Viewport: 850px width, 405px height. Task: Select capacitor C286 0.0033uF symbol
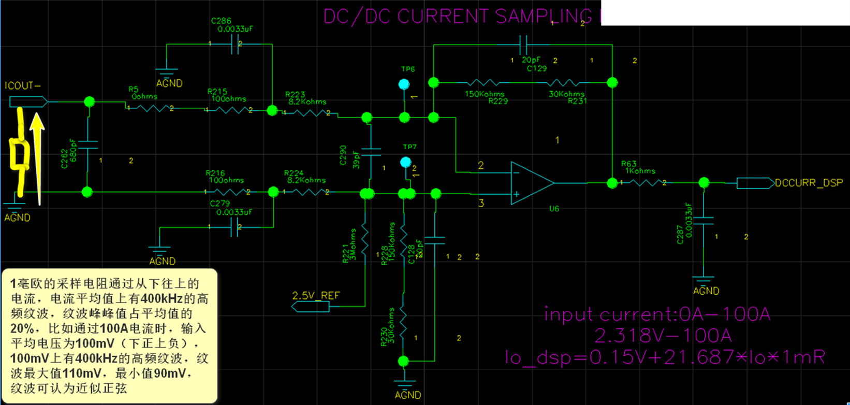tap(235, 45)
